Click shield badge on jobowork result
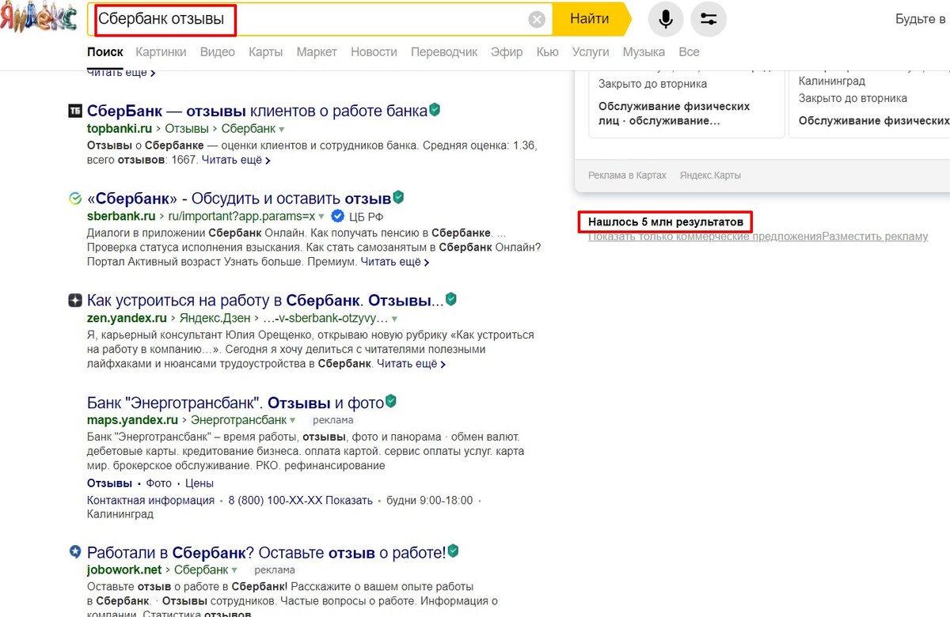 coord(453,550)
